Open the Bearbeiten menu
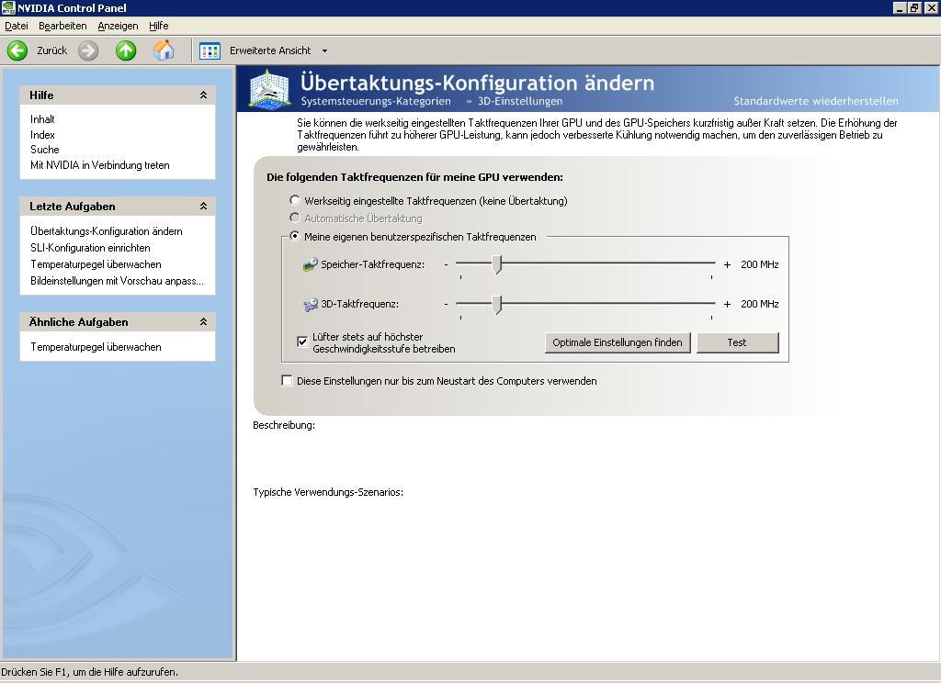Viewport: 941px width, 683px height. coord(62,26)
